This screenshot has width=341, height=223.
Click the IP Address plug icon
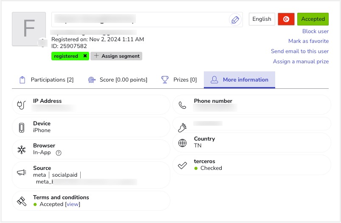(x=21, y=105)
